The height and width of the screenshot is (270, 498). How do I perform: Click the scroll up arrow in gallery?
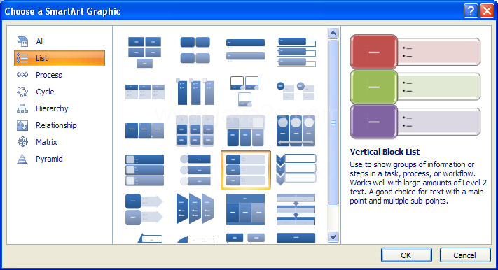pos(333,33)
